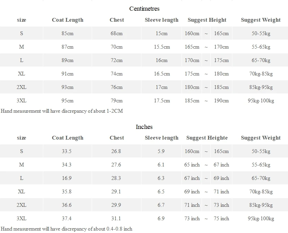The height and width of the screenshot is (233, 288).
Task: Click the "Centimetres" table title
Action: tap(144, 9)
